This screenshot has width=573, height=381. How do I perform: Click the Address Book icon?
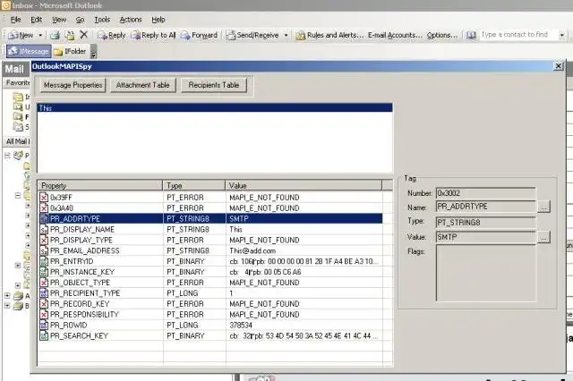(x=472, y=35)
